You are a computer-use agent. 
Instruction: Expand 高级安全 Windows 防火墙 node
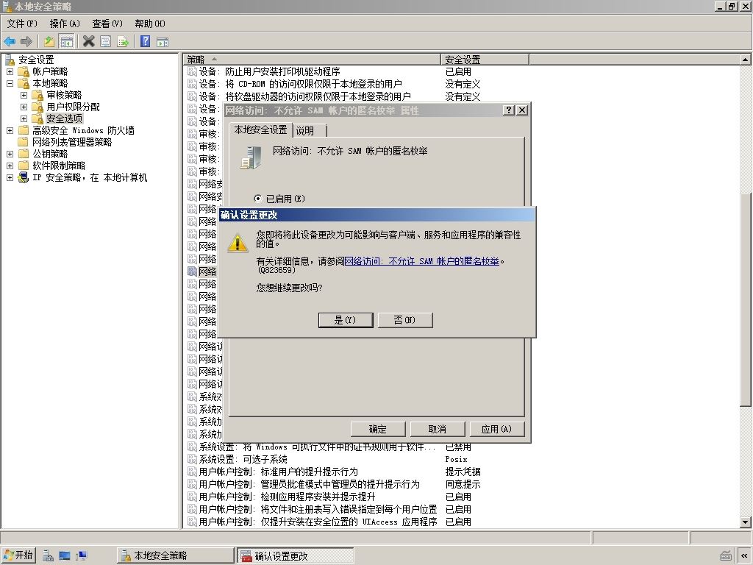pyautogui.click(x=10, y=130)
